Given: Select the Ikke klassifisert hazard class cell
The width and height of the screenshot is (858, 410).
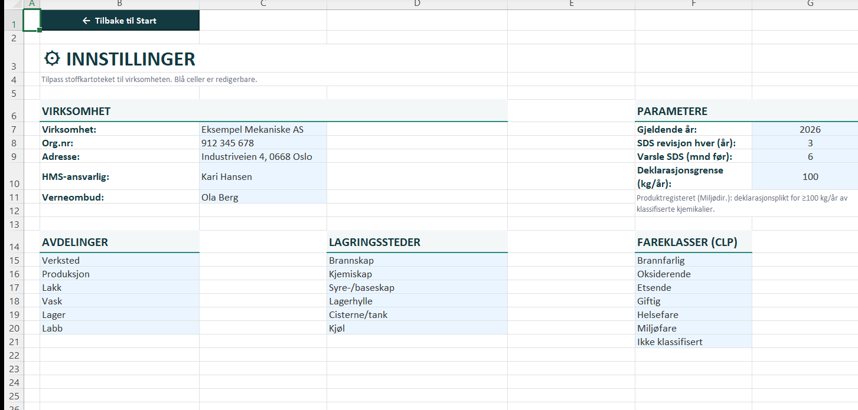Looking at the screenshot, I should (693, 342).
